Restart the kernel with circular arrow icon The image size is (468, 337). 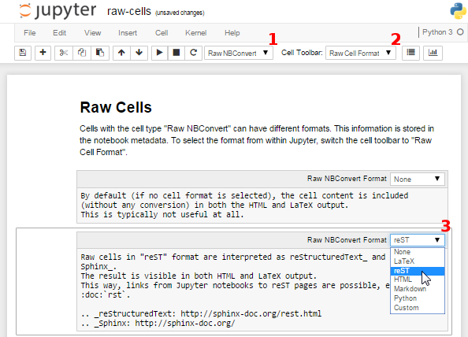[x=193, y=53]
